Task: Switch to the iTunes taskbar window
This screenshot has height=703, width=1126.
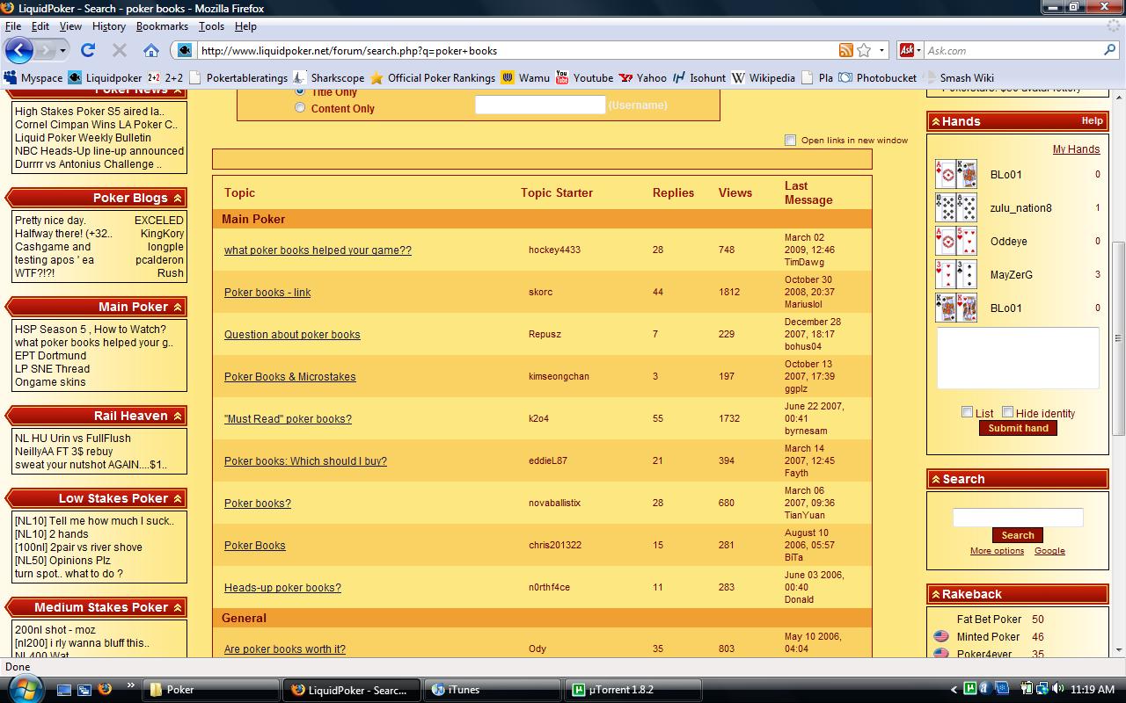Action: coord(493,690)
